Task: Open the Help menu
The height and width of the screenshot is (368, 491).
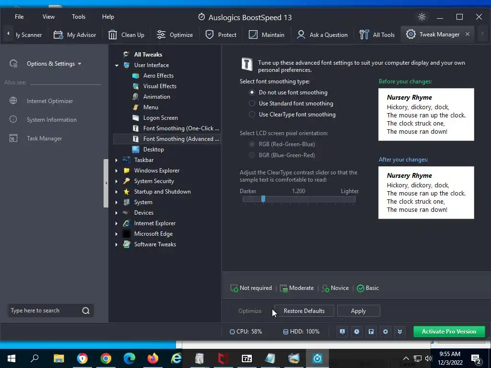Action: pos(108,17)
